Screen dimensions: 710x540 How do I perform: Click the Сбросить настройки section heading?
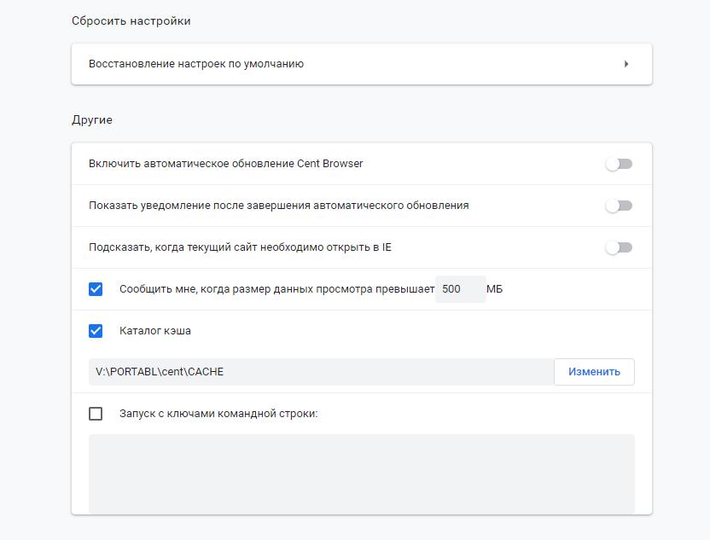(x=131, y=21)
